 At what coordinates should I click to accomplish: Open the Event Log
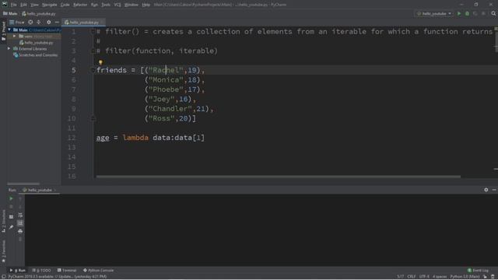[x=478, y=270]
